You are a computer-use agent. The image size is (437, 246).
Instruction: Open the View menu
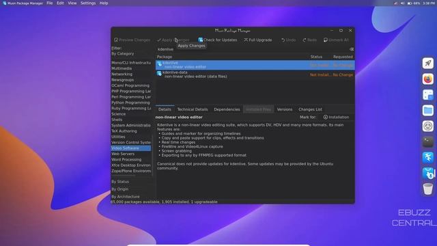(72, 3)
